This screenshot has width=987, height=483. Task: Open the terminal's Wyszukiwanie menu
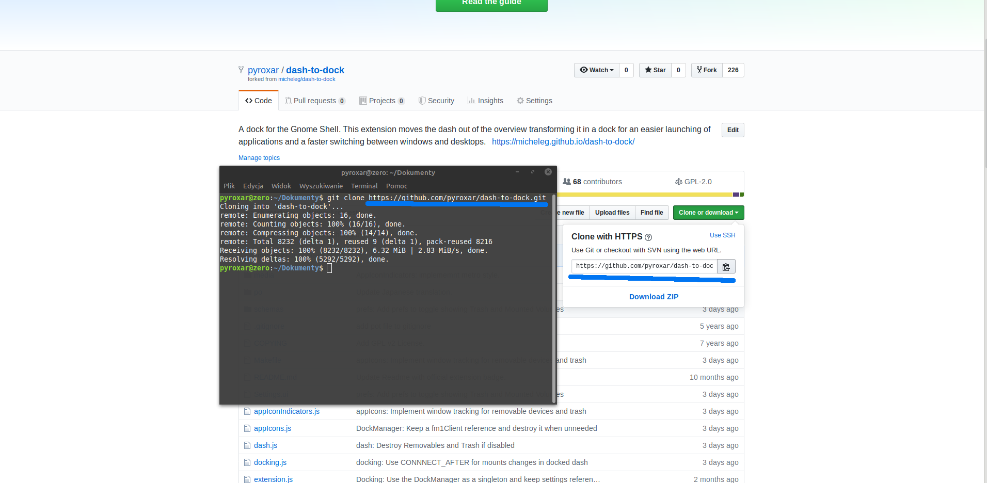click(321, 186)
